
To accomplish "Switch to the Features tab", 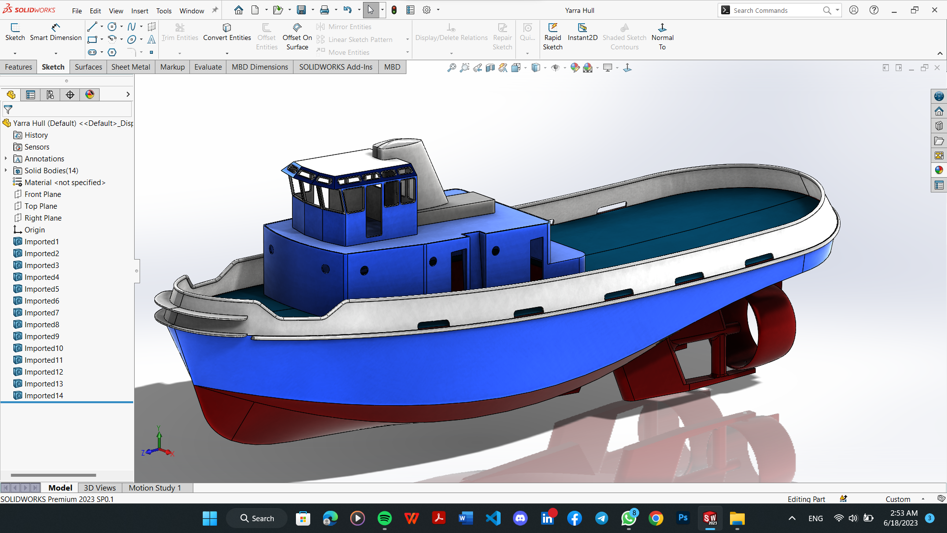I will (x=19, y=67).
